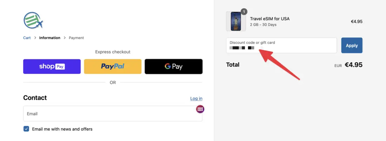Select the Information breadcrumb step
The width and height of the screenshot is (386, 141).
pyautogui.click(x=49, y=38)
